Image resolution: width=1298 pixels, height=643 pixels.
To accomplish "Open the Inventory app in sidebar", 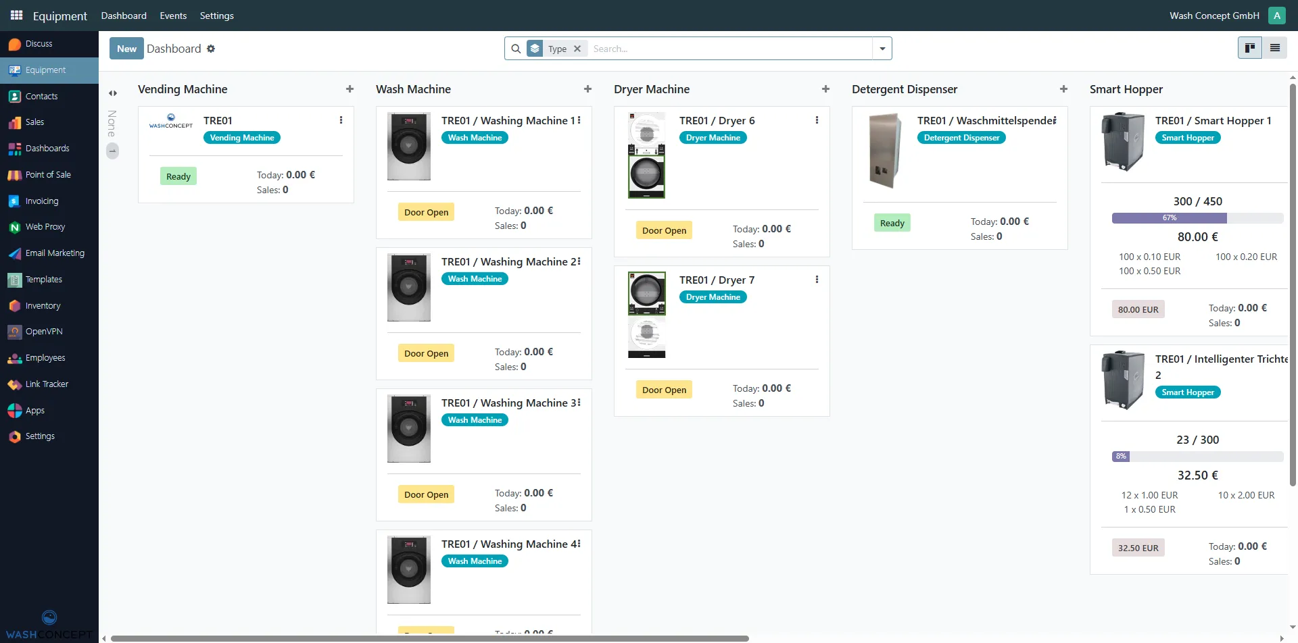I will pyautogui.click(x=42, y=305).
